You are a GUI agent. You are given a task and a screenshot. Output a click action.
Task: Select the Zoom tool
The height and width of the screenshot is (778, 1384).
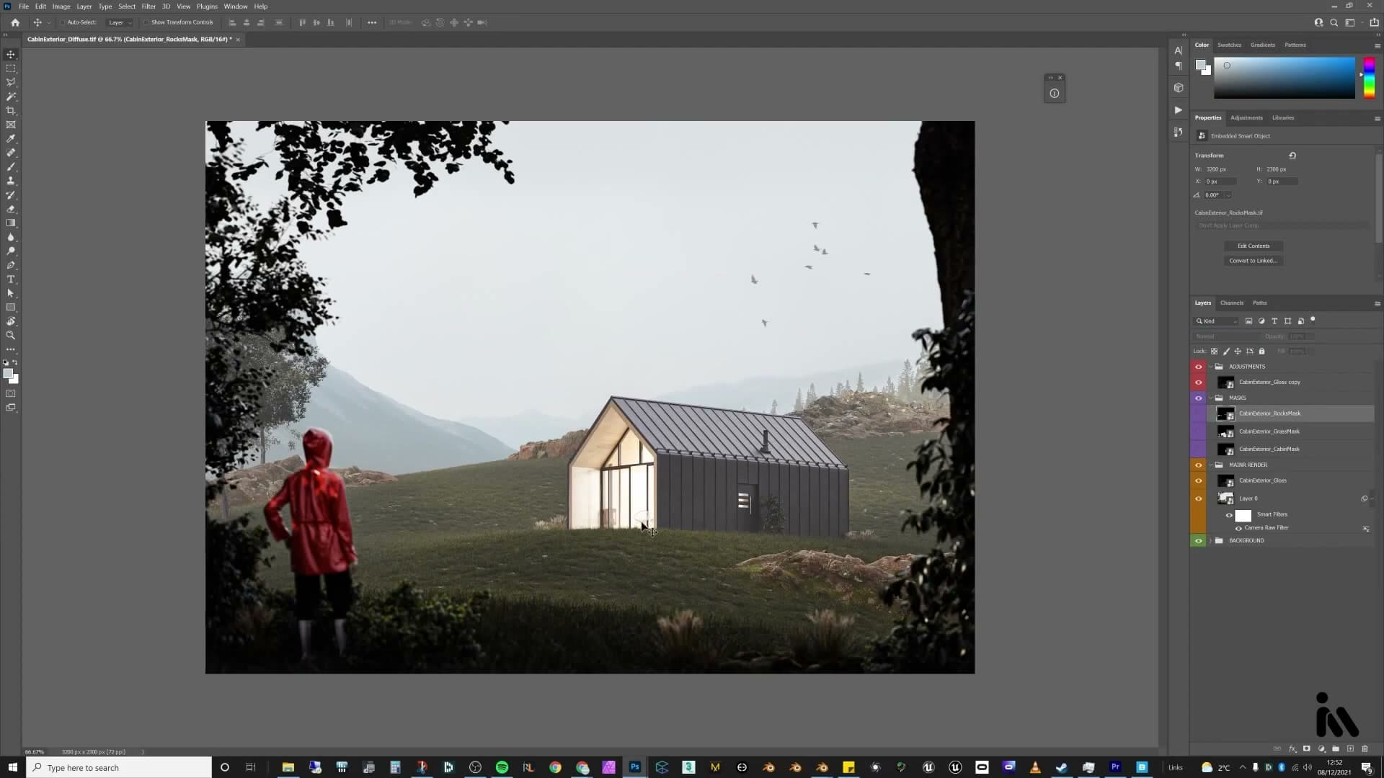tap(11, 335)
